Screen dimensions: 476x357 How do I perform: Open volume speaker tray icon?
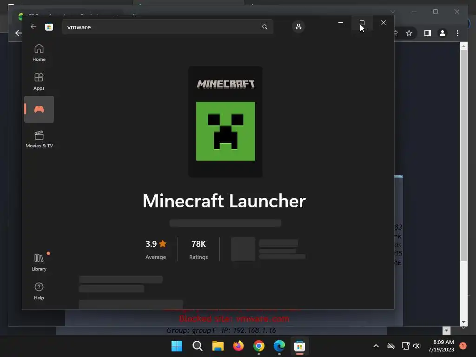(416, 346)
